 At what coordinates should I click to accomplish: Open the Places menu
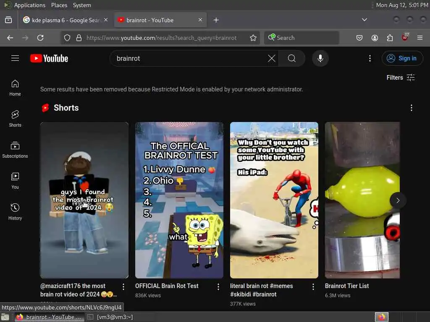pos(59,5)
